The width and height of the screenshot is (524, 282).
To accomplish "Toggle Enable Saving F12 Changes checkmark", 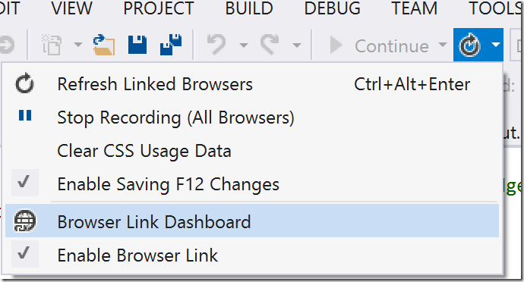I will pos(24,183).
